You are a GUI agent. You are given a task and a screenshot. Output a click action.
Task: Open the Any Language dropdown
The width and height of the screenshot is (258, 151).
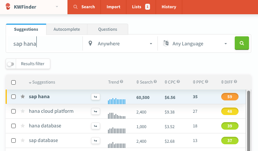tap(195, 43)
